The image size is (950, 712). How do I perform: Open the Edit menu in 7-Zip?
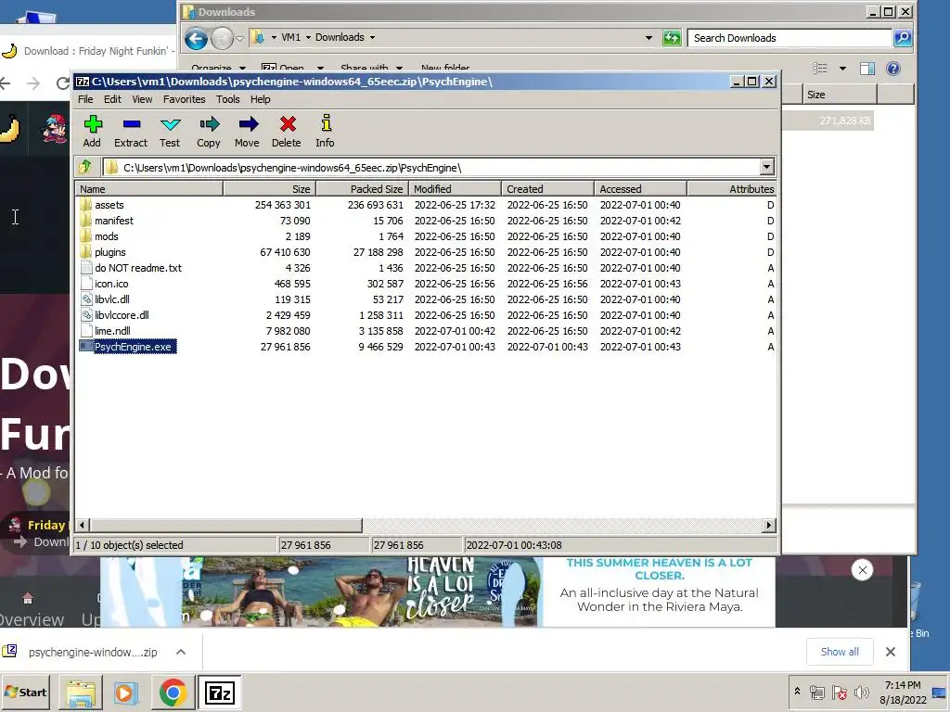pos(112,99)
